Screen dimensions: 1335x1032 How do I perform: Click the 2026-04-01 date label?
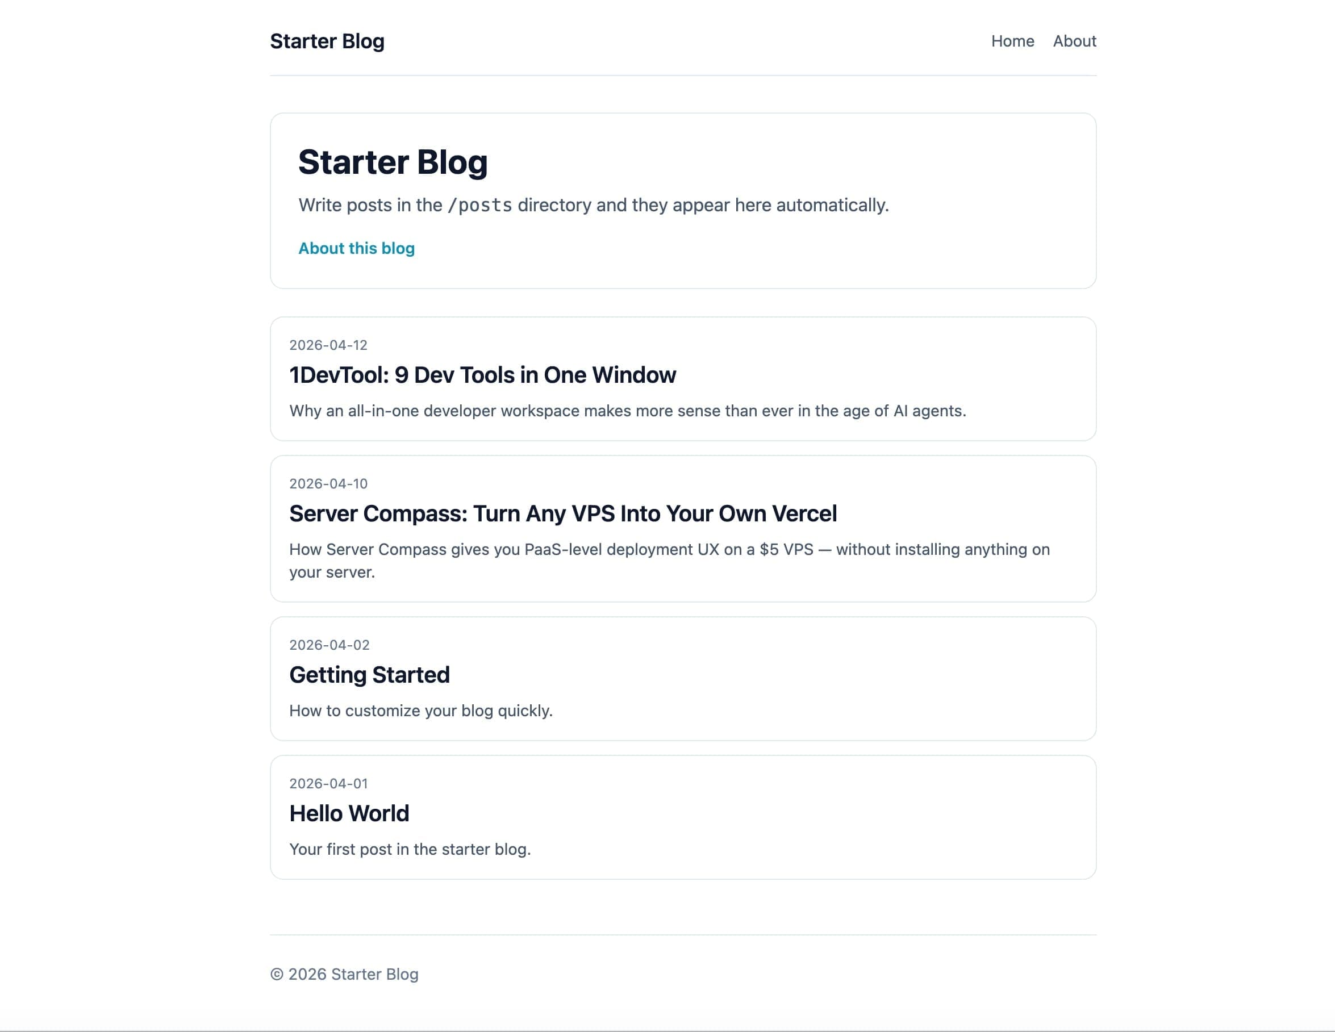click(x=328, y=783)
